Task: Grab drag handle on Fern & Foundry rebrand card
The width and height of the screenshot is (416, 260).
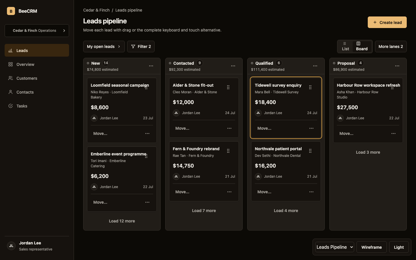Action: 228,151
